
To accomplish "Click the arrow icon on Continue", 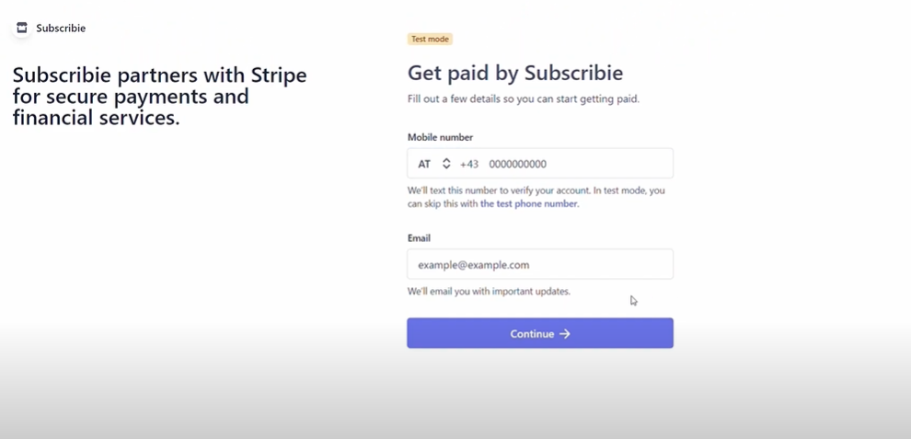I will 565,334.
